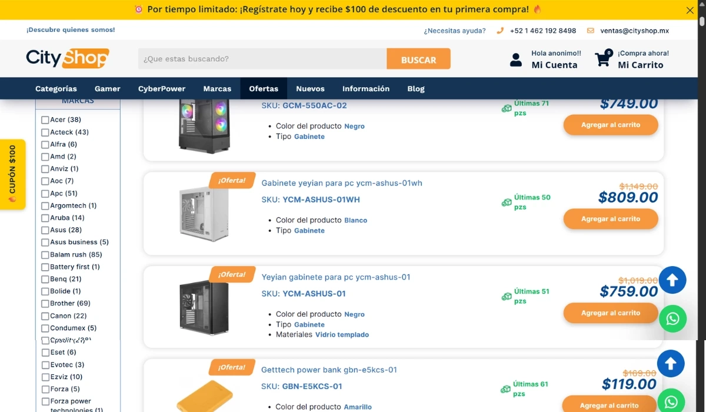This screenshot has width=706, height=412.
Task: Close the yellow promo banner
Action: (690, 10)
